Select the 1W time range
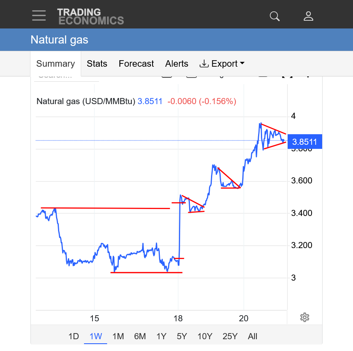 (x=96, y=336)
